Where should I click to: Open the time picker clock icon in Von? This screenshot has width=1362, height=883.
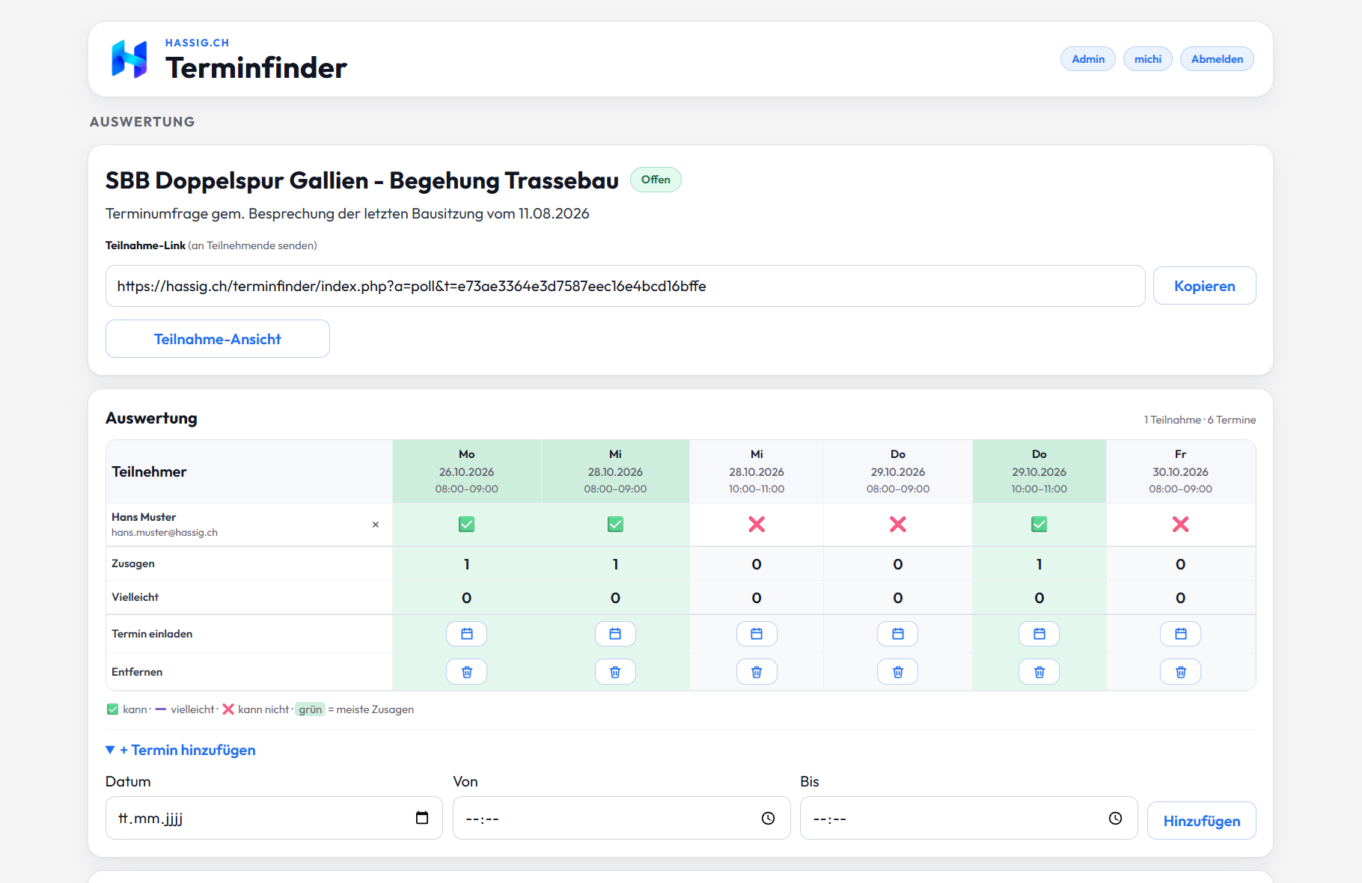click(768, 818)
